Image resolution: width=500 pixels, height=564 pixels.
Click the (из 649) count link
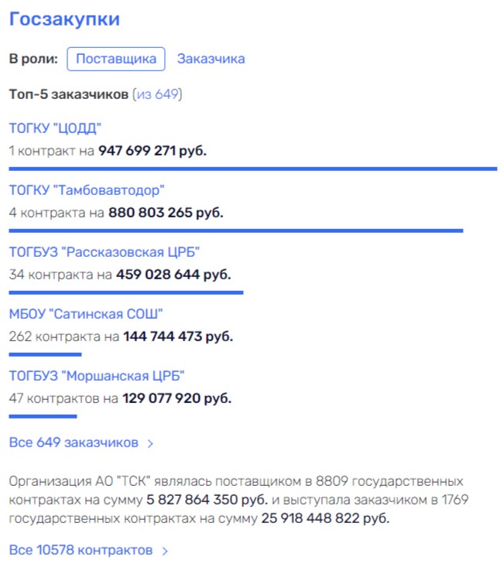coord(157,94)
